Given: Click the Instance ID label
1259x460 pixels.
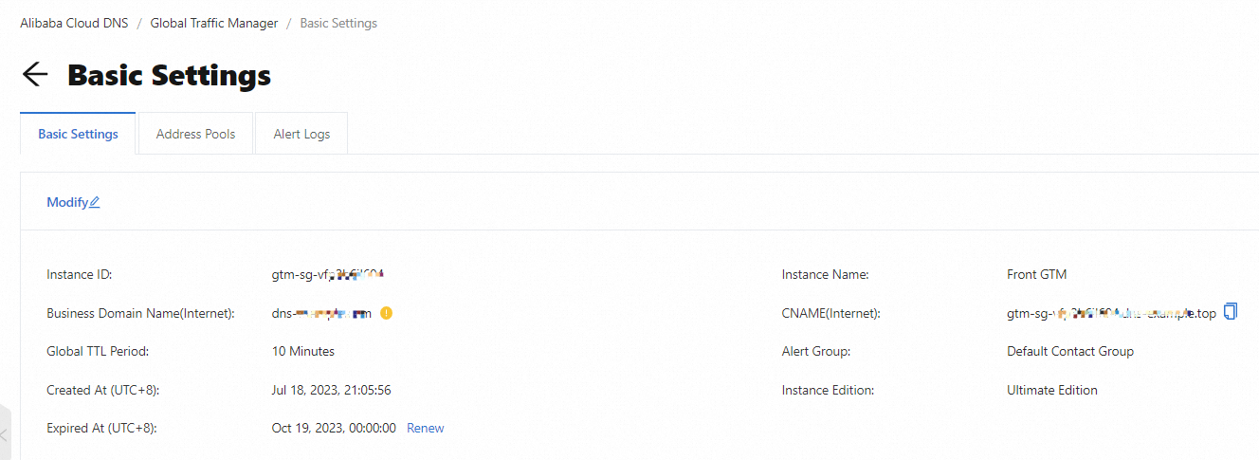Looking at the screenshot, I should [x=80, y=274].
